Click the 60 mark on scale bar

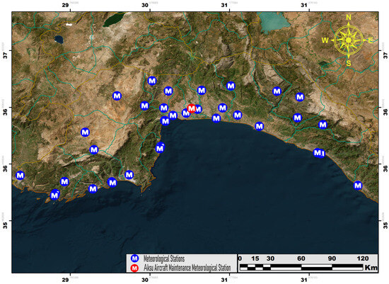tap(301, 259)
